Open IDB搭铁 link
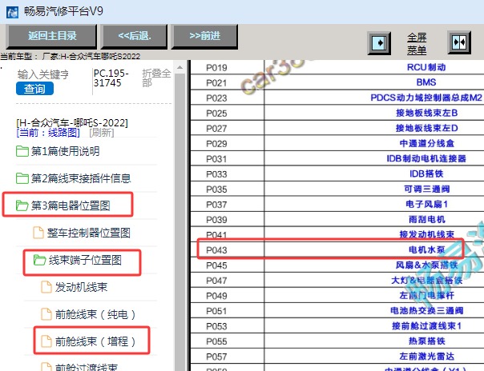Image resolution: width=484 pixels, height=371 pixels. click(426, 174)
